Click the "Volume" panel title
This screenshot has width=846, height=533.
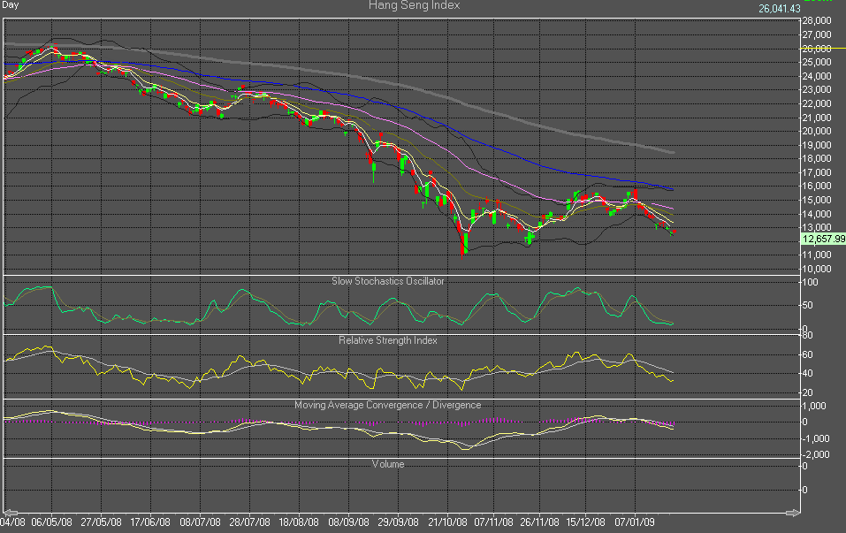[388, 464]
